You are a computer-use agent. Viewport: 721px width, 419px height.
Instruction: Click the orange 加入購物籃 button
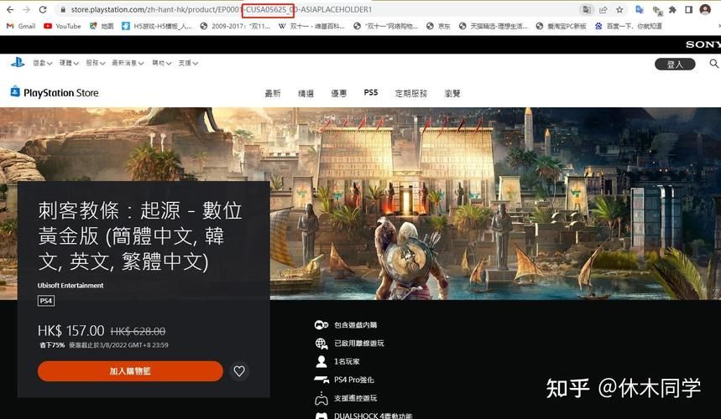(x=130, y=370)
